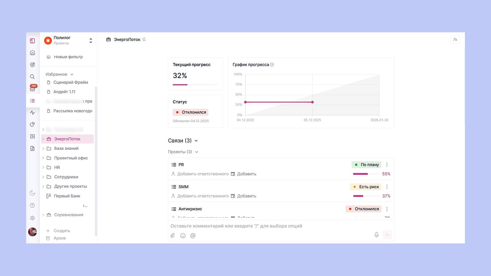
Task: Attach a file using the paperclip icon
Action: point(173,235)
